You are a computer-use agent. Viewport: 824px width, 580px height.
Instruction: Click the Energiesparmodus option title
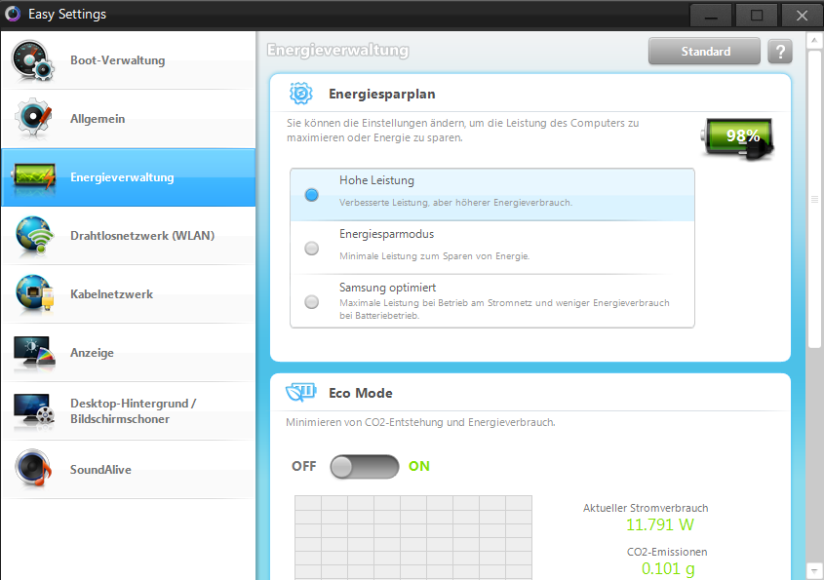[x=387, y=234]
